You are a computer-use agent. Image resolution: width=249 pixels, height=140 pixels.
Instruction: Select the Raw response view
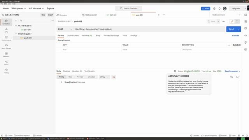[70, 77]
